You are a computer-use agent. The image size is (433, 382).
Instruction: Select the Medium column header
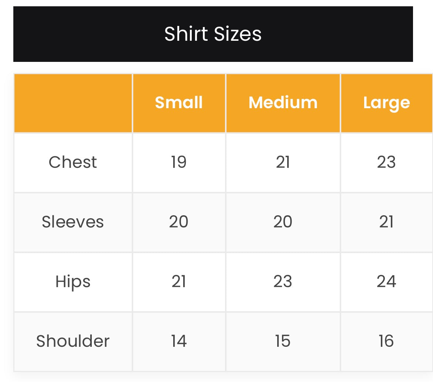click(283, 103)
